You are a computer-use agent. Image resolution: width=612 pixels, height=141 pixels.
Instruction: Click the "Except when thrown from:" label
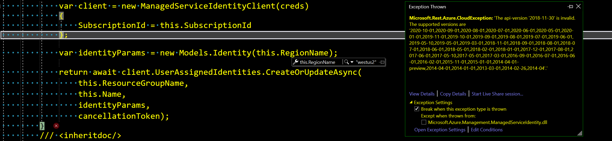448,116
